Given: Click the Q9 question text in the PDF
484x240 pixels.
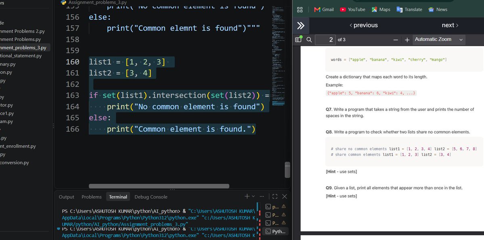Looking at the screenshot, I should (x=394, y=188).
